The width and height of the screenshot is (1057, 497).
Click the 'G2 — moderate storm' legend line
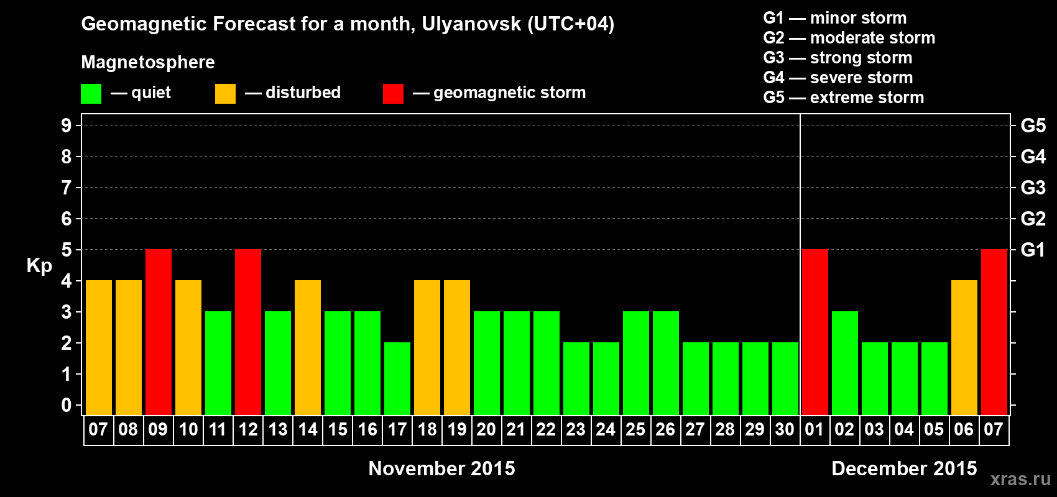click(x=849, y=38)
